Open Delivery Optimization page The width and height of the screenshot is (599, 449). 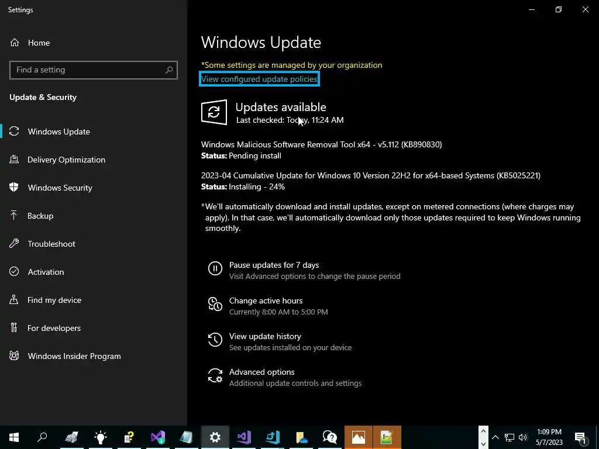click(x=66, y=160)
